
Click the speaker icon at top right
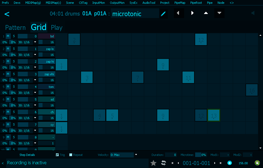(253, 13)
